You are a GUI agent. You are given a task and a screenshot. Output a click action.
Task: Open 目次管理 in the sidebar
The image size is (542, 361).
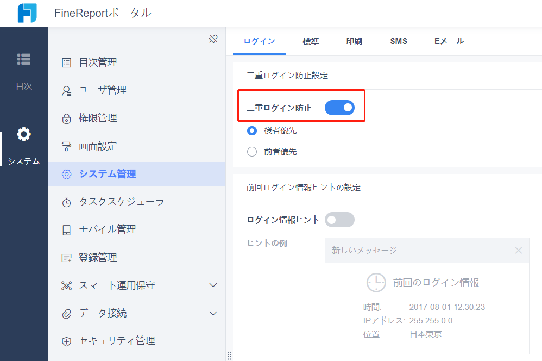tap(136, 63)
